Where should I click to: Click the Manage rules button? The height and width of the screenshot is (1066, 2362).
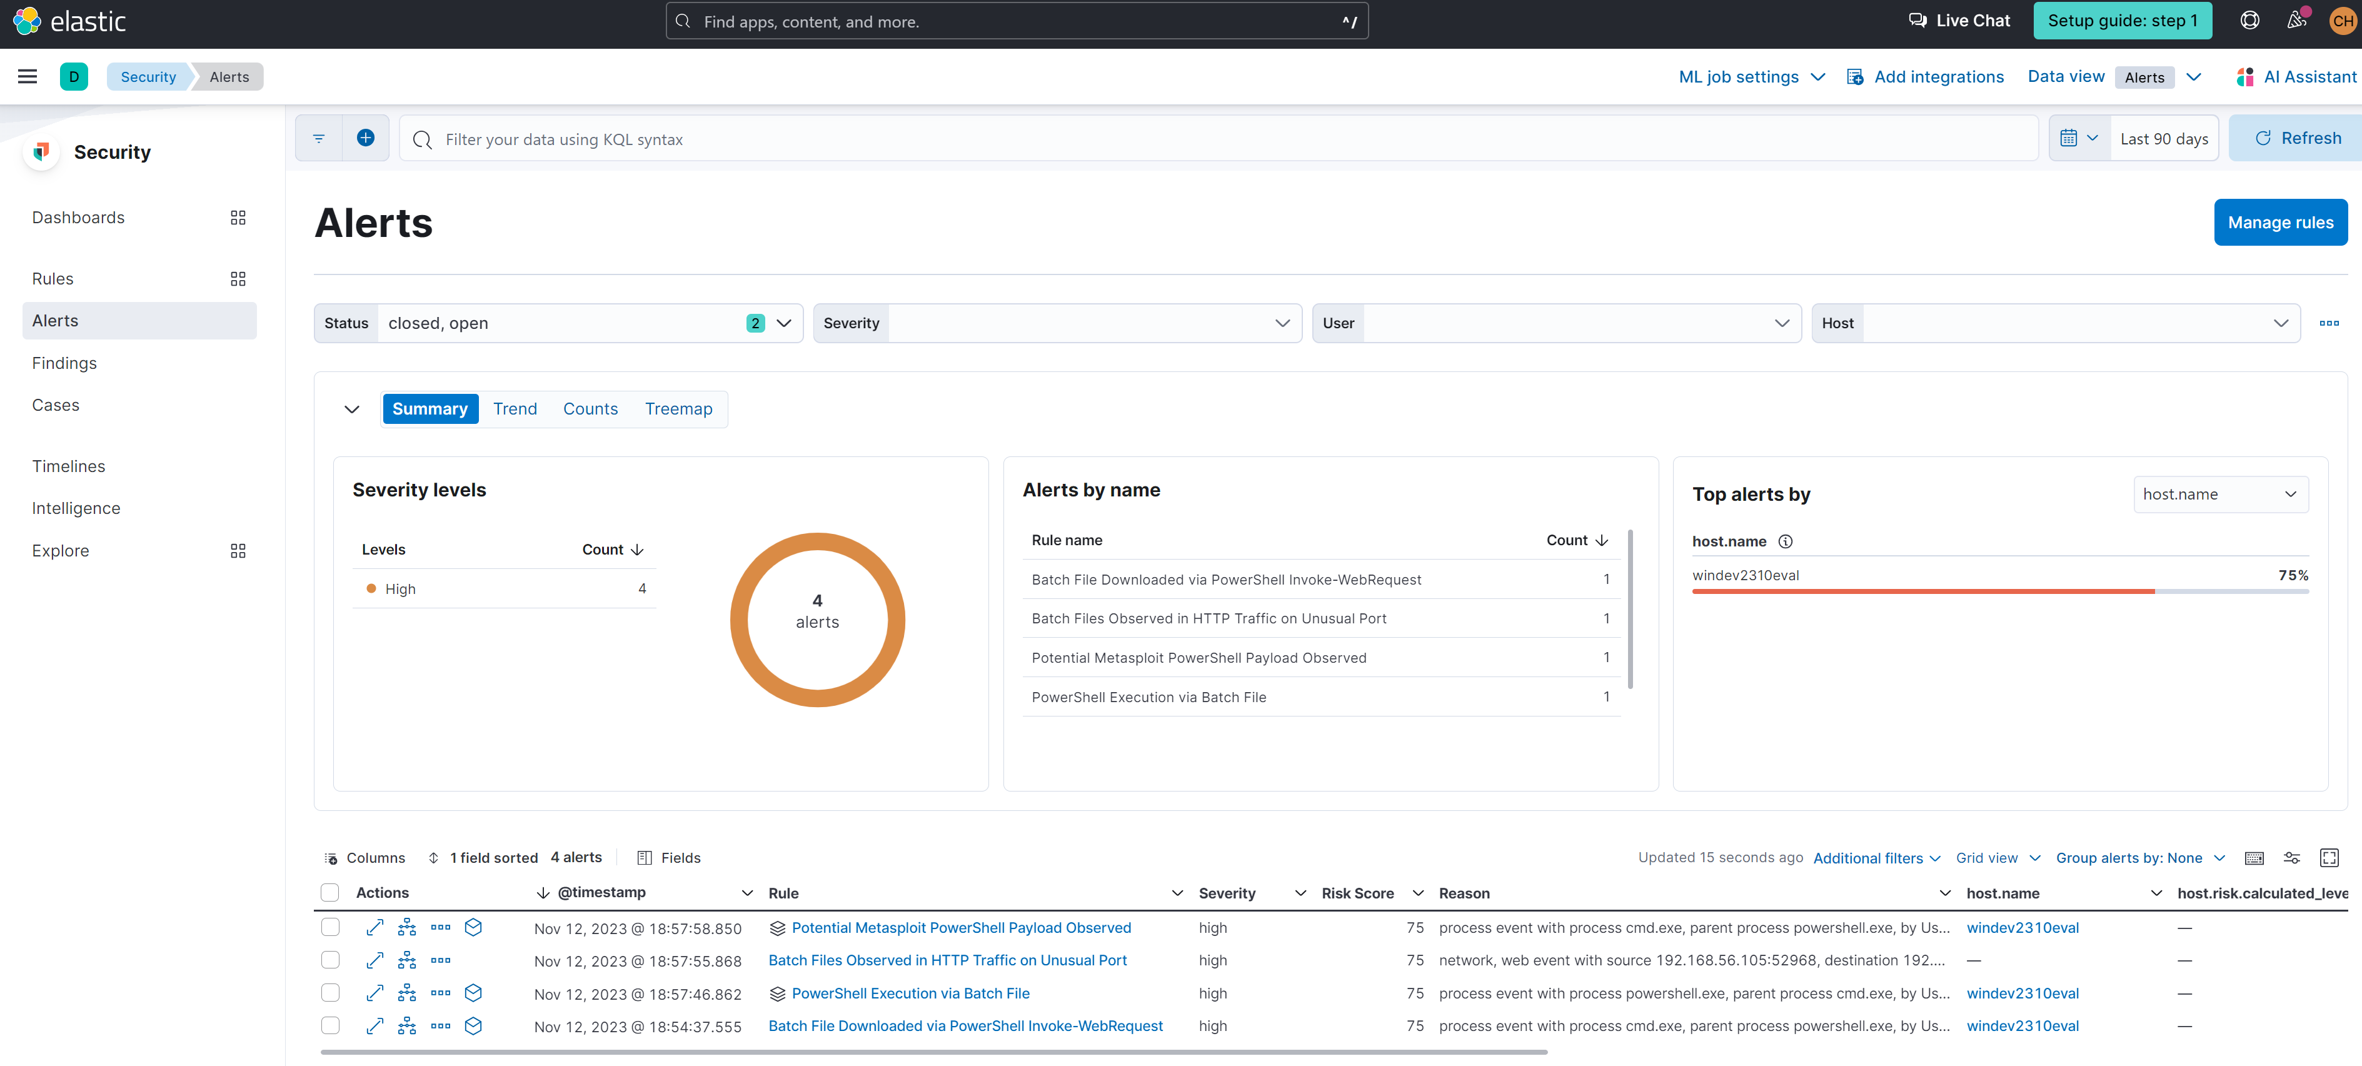[x=2279, y=223]
